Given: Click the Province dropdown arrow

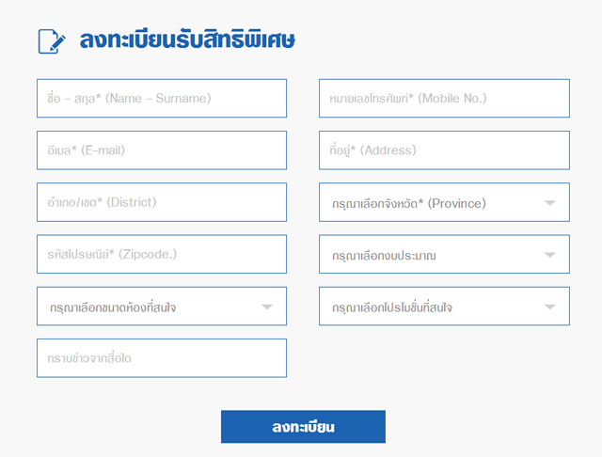Looking at the screenshot, I should 549,202.
